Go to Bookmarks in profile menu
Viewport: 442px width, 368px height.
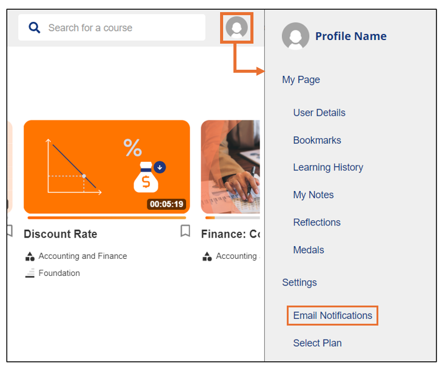click(317, 140)
